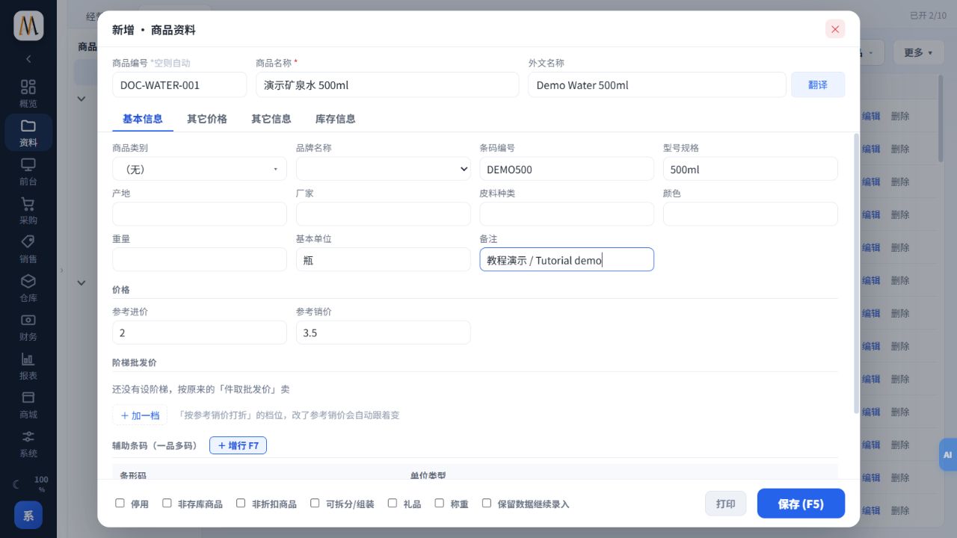Screen dimensions: 957x538
Task: Click the blue 系 user avatar
Action: pyautogui.click(x=28, y=515)
